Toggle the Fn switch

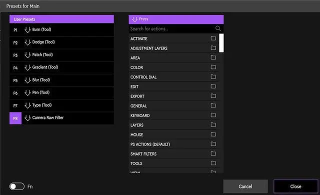(x=16, y=186)
